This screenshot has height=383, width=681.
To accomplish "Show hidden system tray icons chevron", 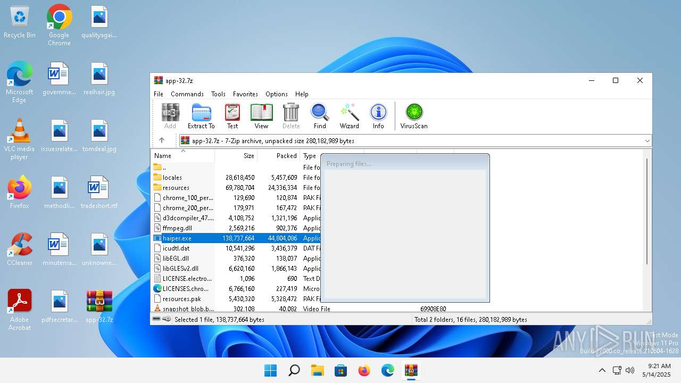I will [602, 370].
